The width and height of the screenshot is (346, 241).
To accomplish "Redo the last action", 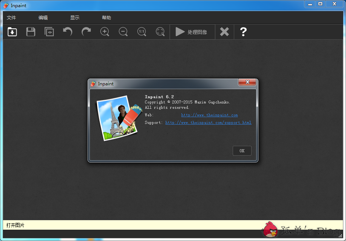I will click(86, 32).
